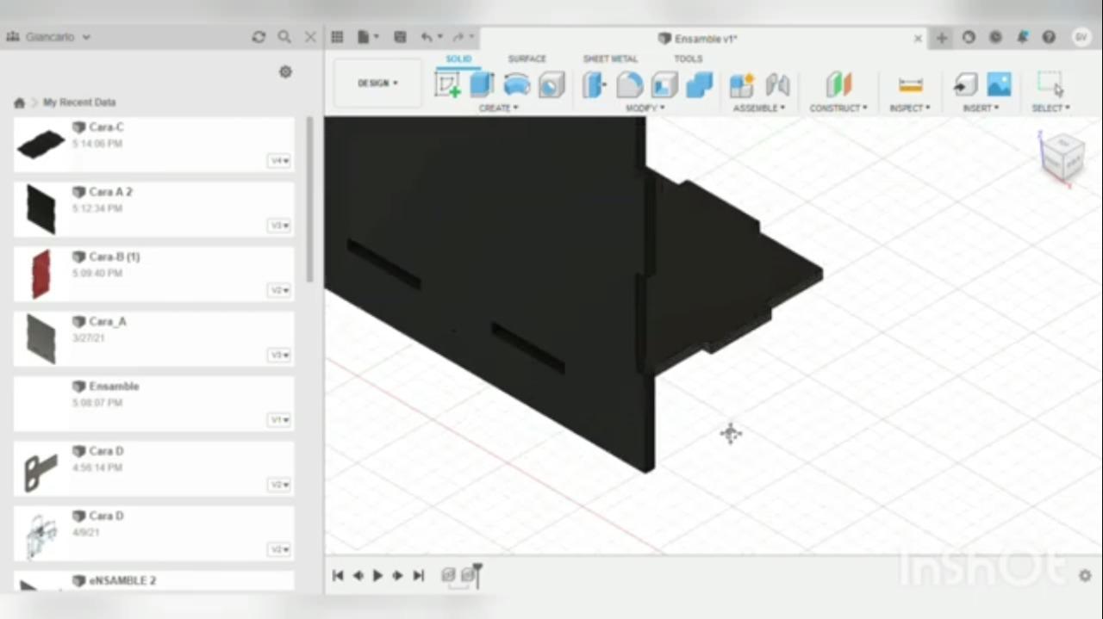Image resolution: width=1103 pixels, height=619 pixels.
Task: Step forward one timeline feature
Action: click(x=397, y=575)
